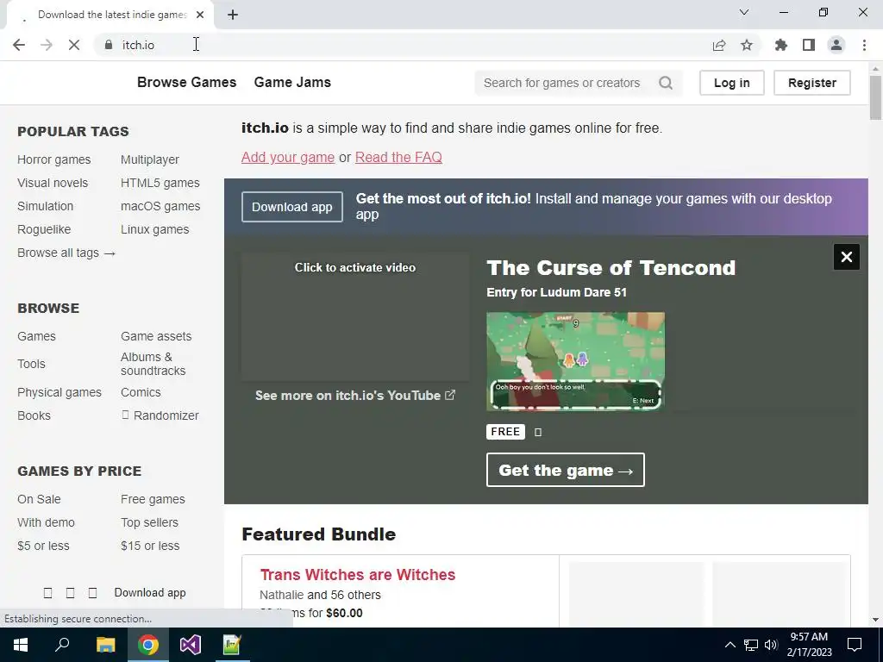Open the tab search dropdown arrow
The width and height of the screenshot is (883, 662).
pyautogui.click(x=744, y=12)
